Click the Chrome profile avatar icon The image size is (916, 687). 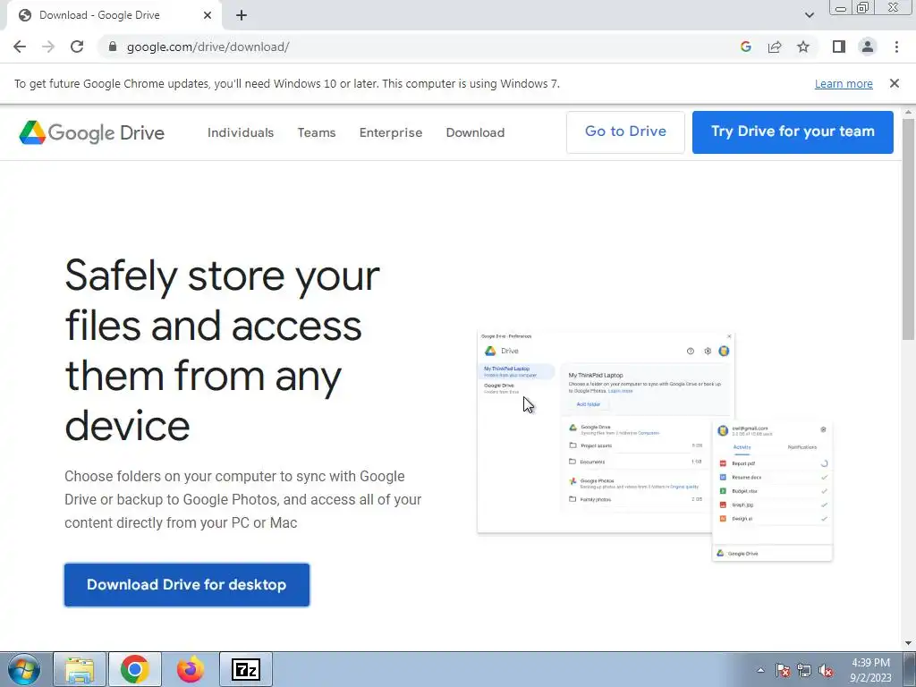(x=868, y=47)
